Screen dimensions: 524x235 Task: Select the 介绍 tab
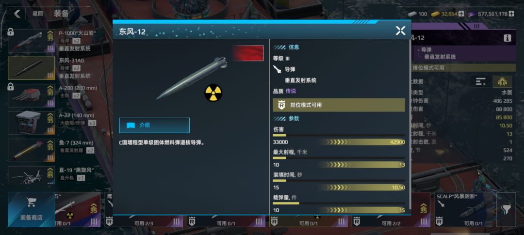pyautogui.click(x=154, y=125)
